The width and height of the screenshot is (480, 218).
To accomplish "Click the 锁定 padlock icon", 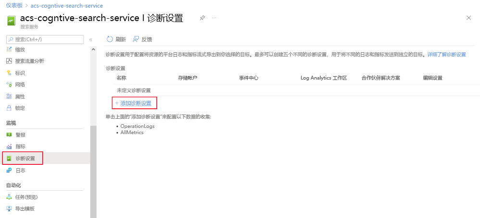I will point(9,108).
